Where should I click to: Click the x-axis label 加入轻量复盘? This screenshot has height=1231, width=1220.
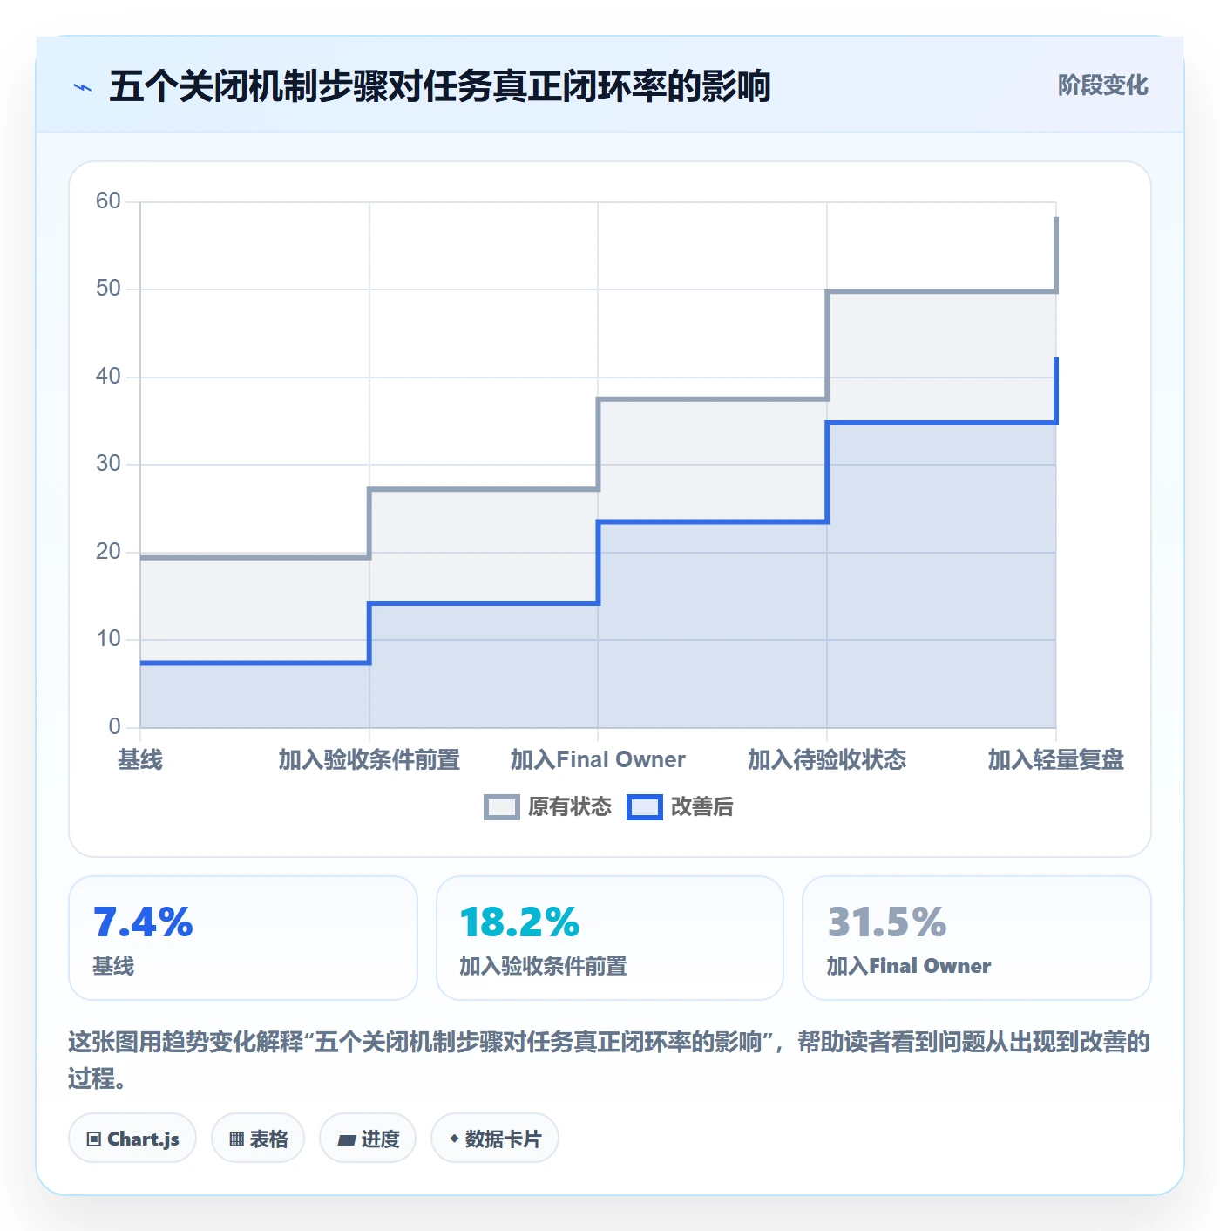coord(1055,760)
